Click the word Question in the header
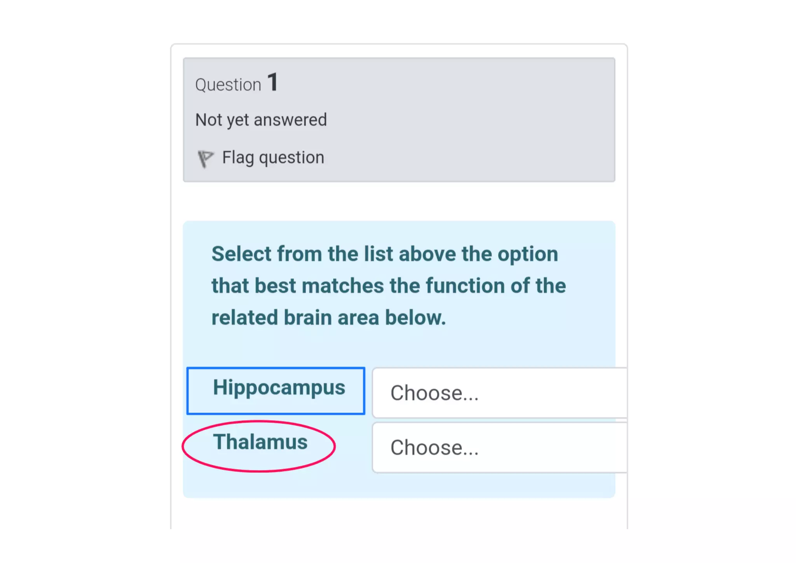796x563 pixels. 228,85
